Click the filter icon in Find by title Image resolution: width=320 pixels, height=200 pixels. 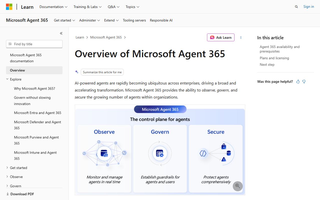coord(10,44)
